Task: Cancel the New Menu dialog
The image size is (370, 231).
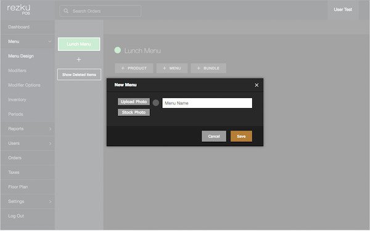Action: click(214, 136)
